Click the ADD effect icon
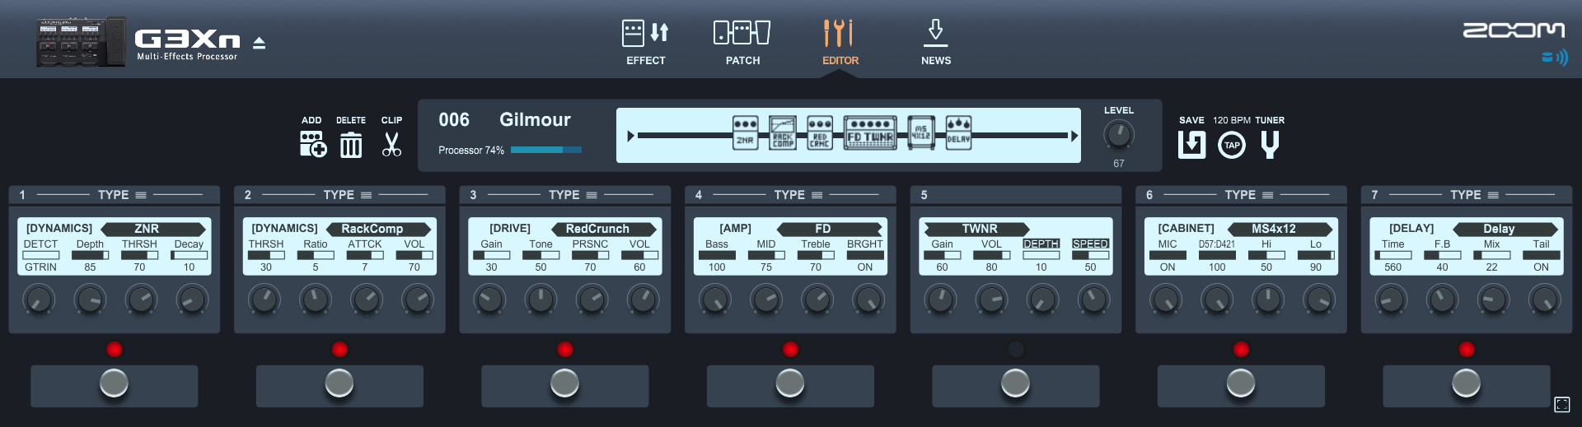The width and height of the screenshot is (1582, 427). pyautogui.click(x=312, y=144)
